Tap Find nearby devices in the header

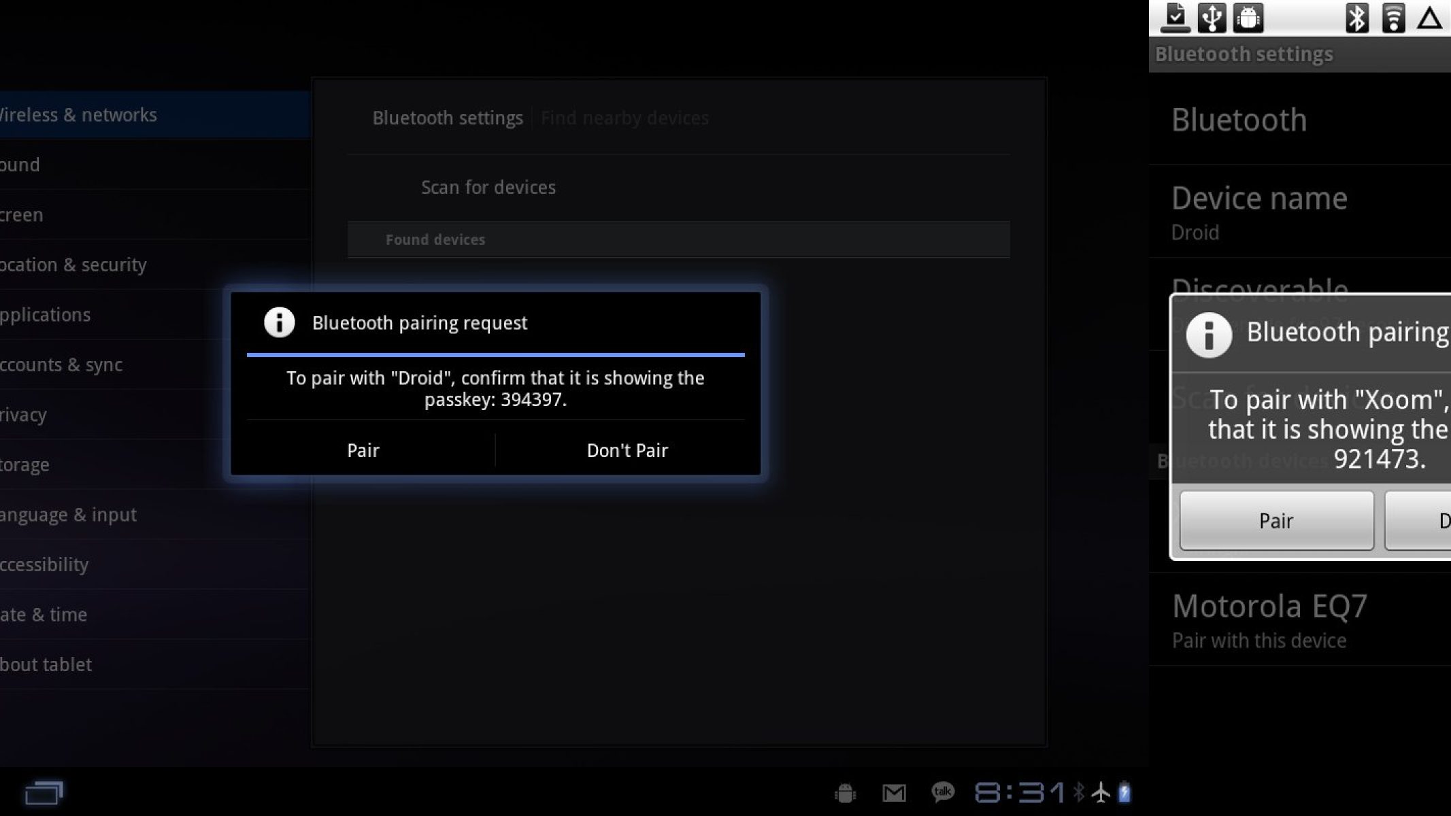(624, 118)
